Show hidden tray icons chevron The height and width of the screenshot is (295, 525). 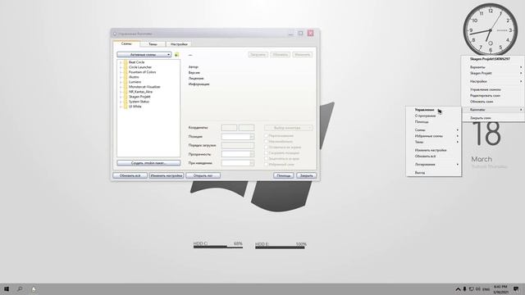[x=458, y=289]
